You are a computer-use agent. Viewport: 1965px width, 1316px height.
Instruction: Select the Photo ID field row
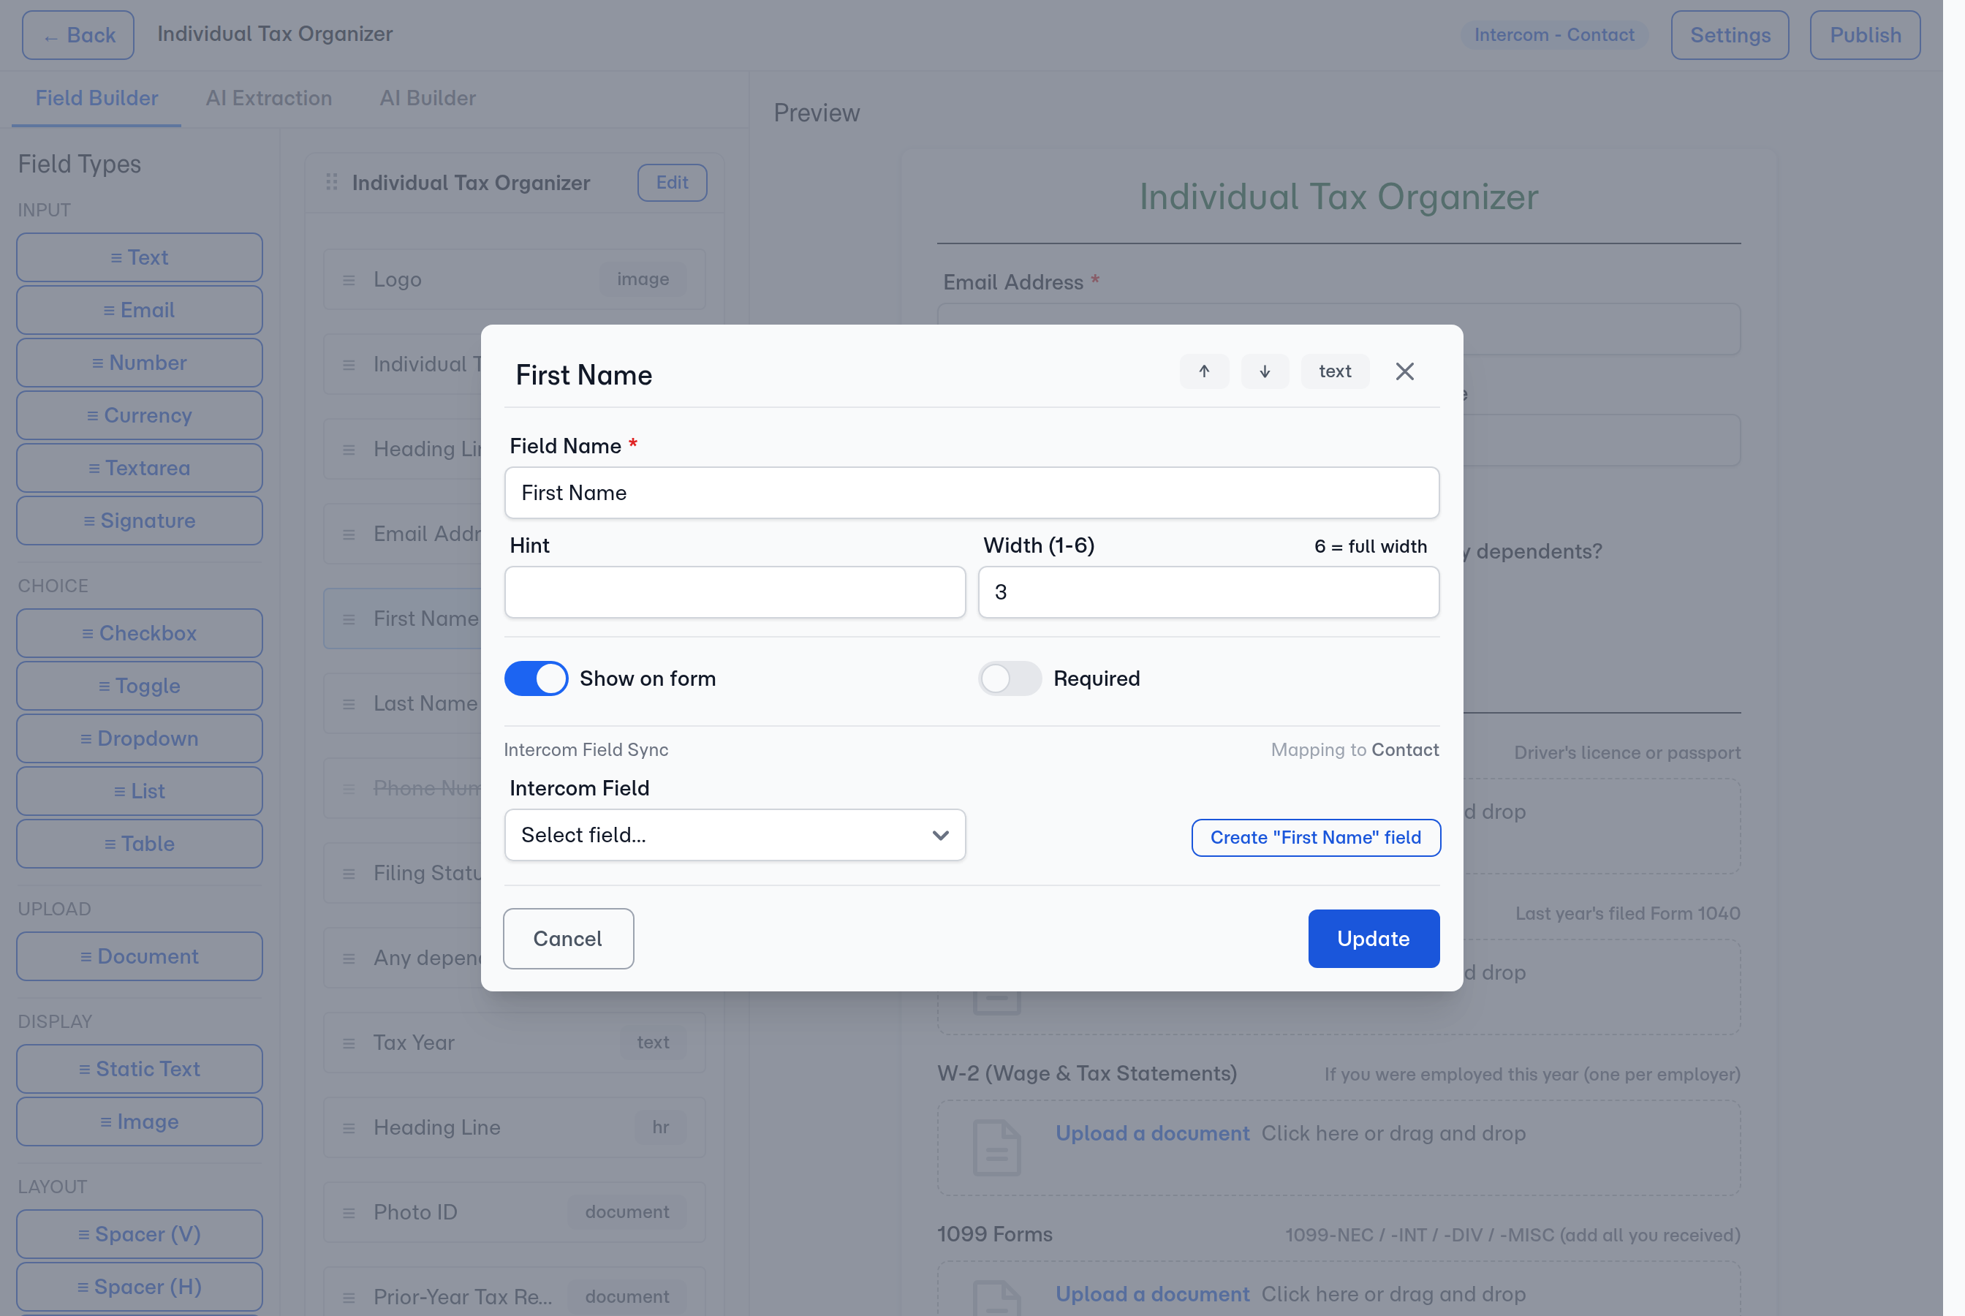tap(515, 1212)
